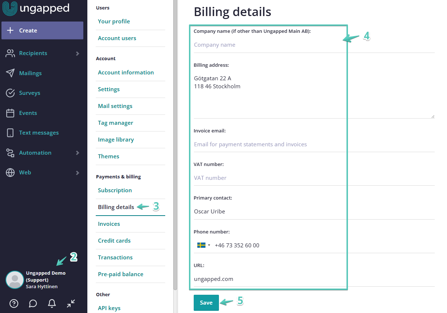
Task: Click the plus icon on Create
Action: [10, 31]
